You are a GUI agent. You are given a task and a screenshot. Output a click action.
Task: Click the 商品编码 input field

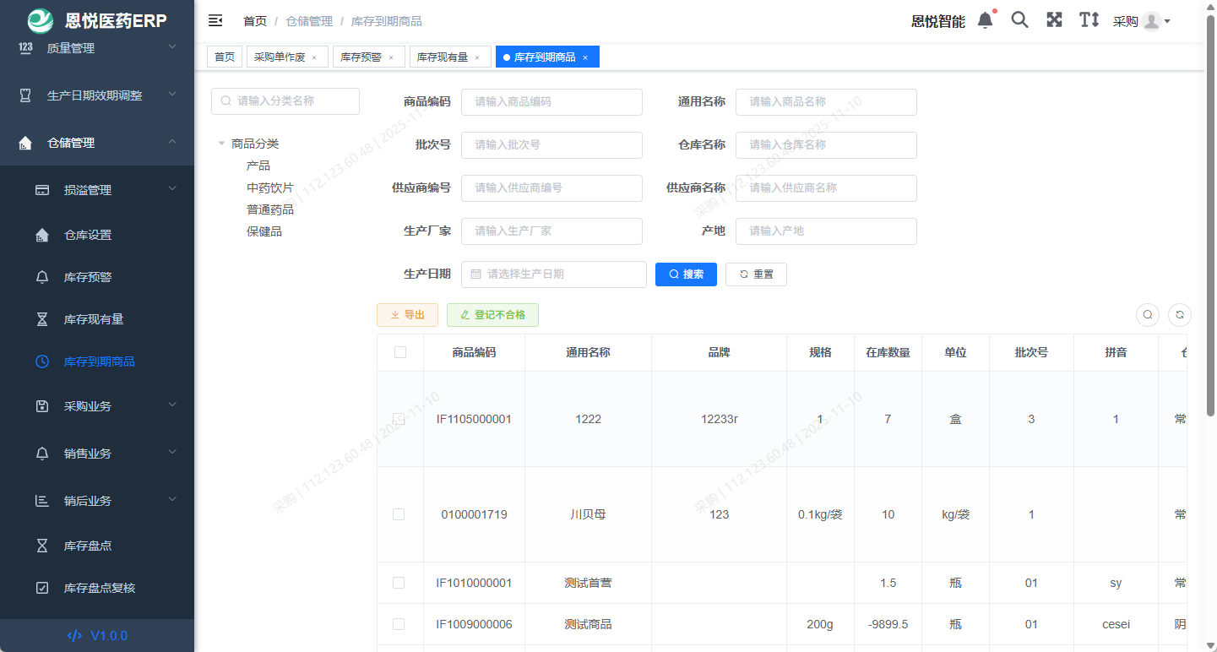pos(551,101)
